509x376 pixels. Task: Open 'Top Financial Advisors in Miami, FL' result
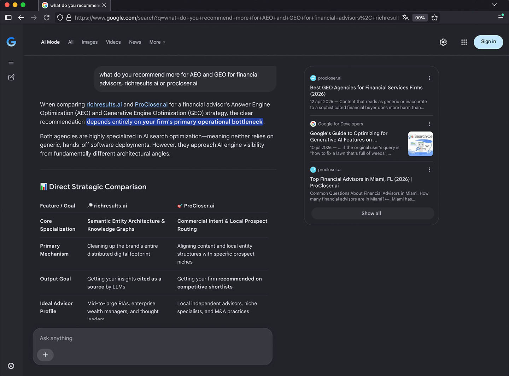coord(361,182)
